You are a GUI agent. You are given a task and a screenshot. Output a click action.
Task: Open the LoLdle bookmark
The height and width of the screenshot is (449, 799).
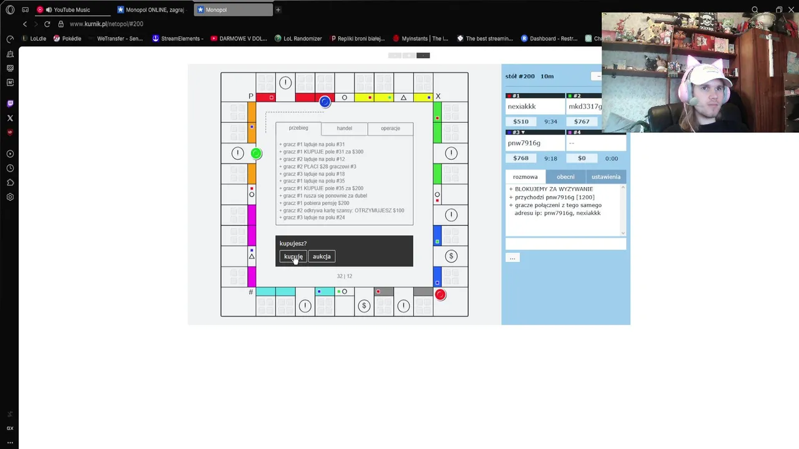pos(34,39)
